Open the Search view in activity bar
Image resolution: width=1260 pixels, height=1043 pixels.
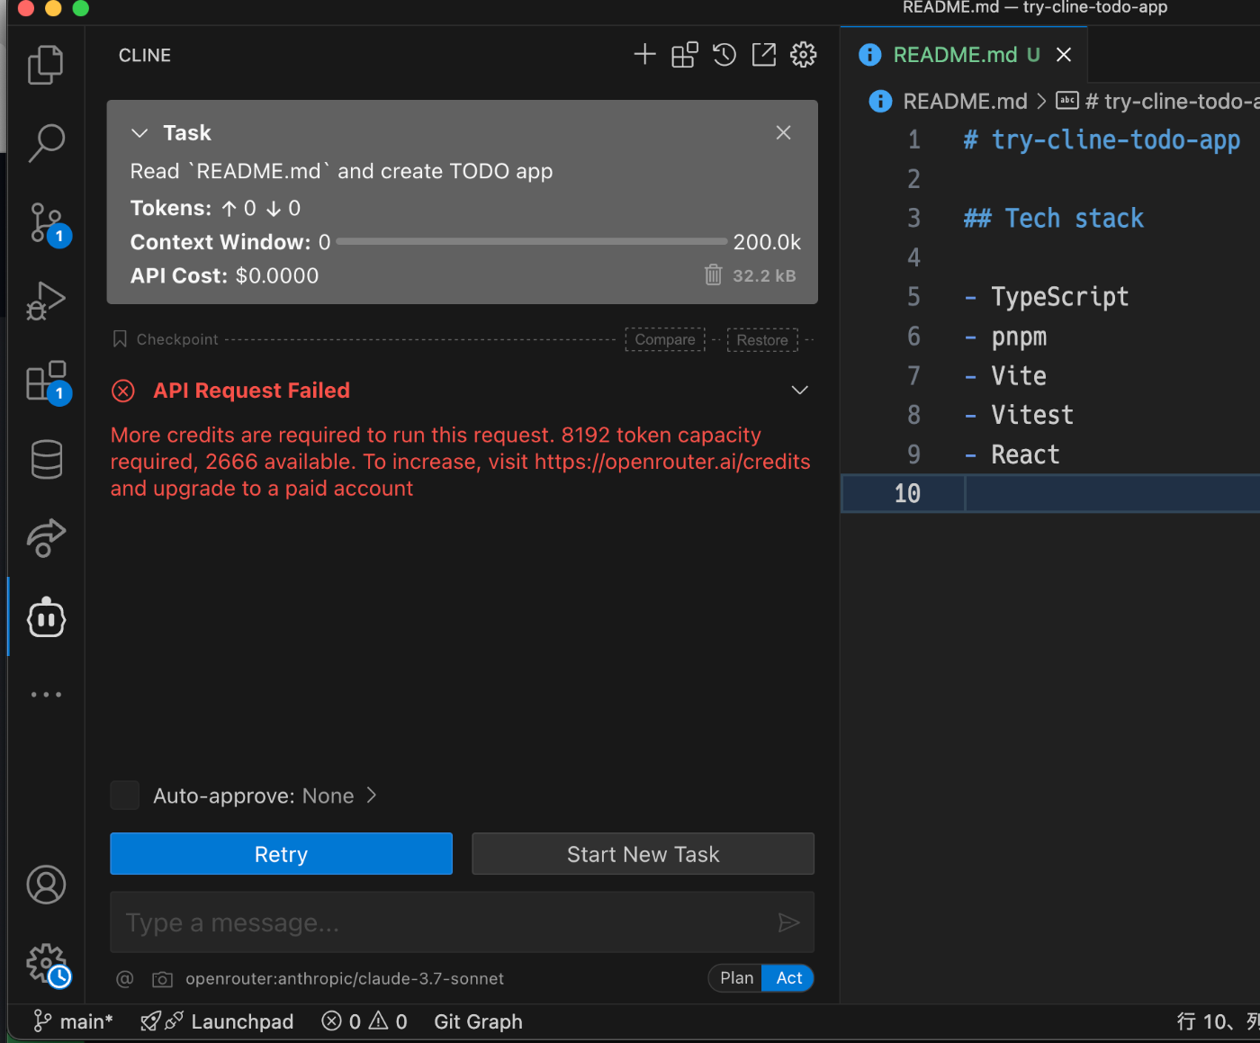(46, 143)
